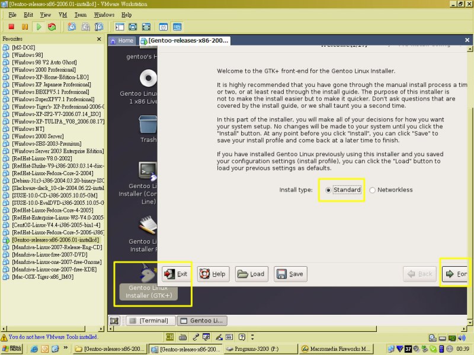Open the Snapshot Manager toolbar icon
The image size is (474, 355).
99,27
